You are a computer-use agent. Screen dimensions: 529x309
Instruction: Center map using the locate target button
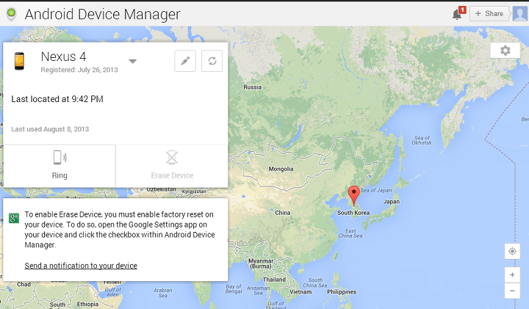coord(512,251)
